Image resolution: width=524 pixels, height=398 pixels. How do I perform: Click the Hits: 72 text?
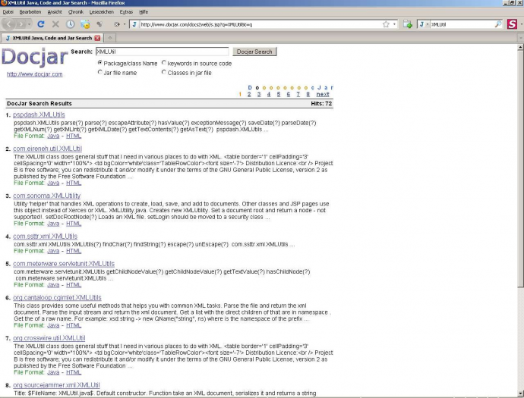(x=321, y=104)
